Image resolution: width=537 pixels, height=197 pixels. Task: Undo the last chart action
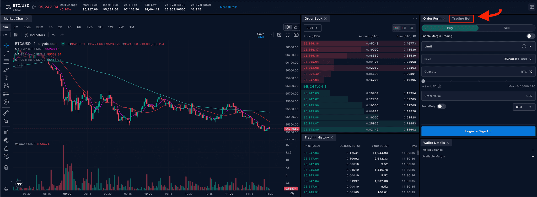click(x=53, y=35)
